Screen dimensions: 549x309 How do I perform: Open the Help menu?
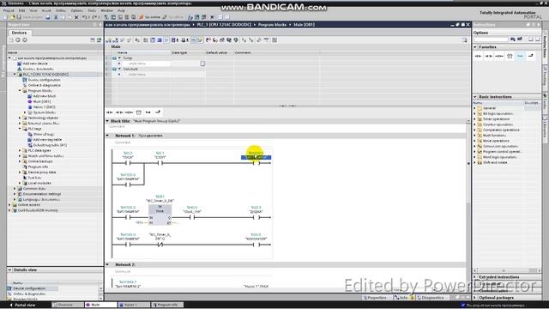coord(121,10)
